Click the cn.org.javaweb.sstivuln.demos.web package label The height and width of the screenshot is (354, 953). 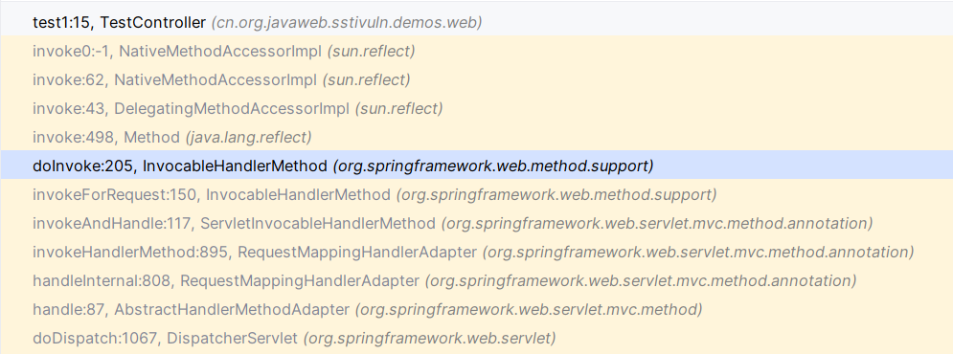(347, 23)
